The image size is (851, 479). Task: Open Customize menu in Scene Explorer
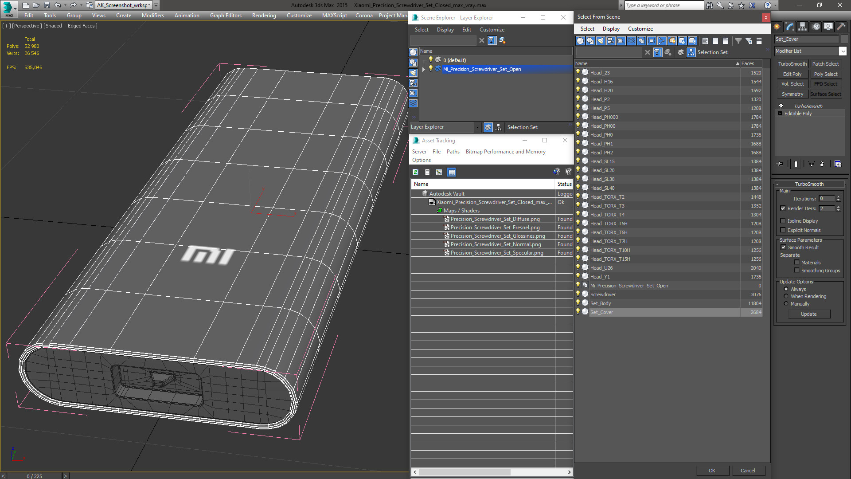[x=492, y=30]
